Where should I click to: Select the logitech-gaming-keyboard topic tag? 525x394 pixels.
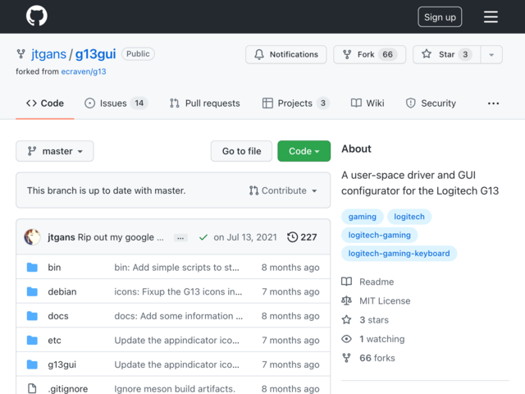[x=399, y=254]
